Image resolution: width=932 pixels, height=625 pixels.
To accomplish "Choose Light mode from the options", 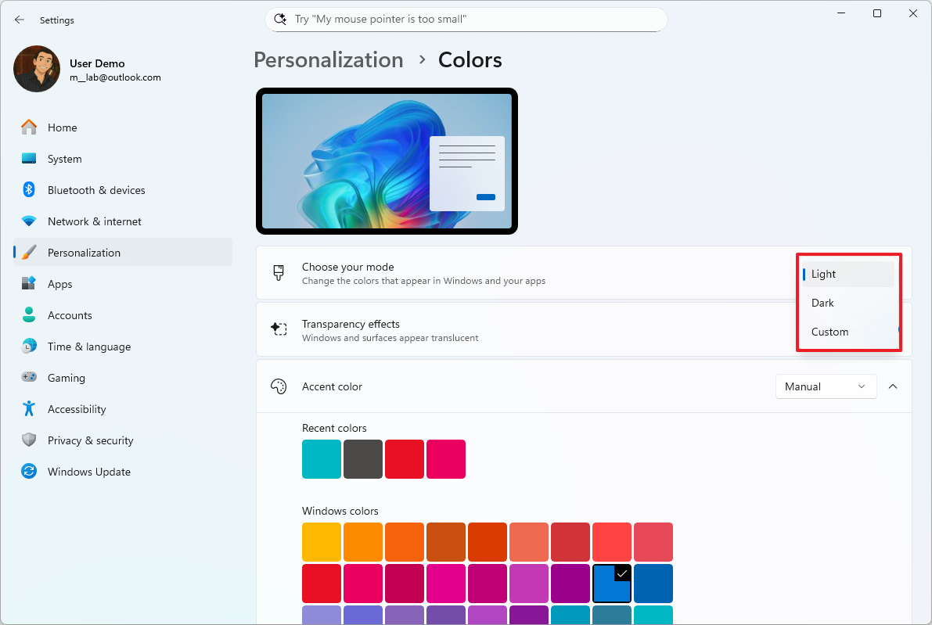I will (823, 274).
